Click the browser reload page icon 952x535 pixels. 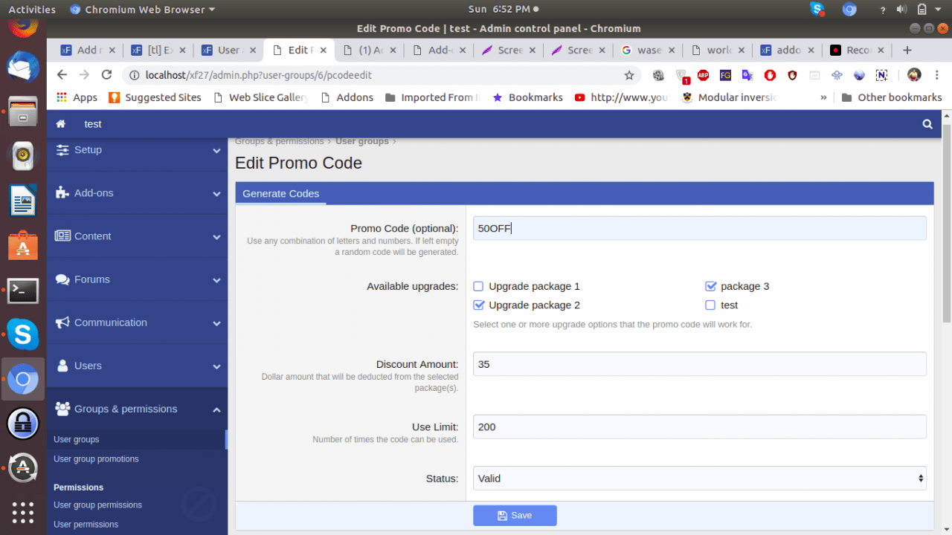pyautogui.click(x=106, y=75)
